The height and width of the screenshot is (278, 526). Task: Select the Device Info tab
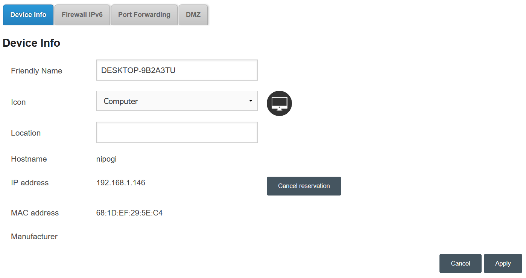[x=28, y=15]
